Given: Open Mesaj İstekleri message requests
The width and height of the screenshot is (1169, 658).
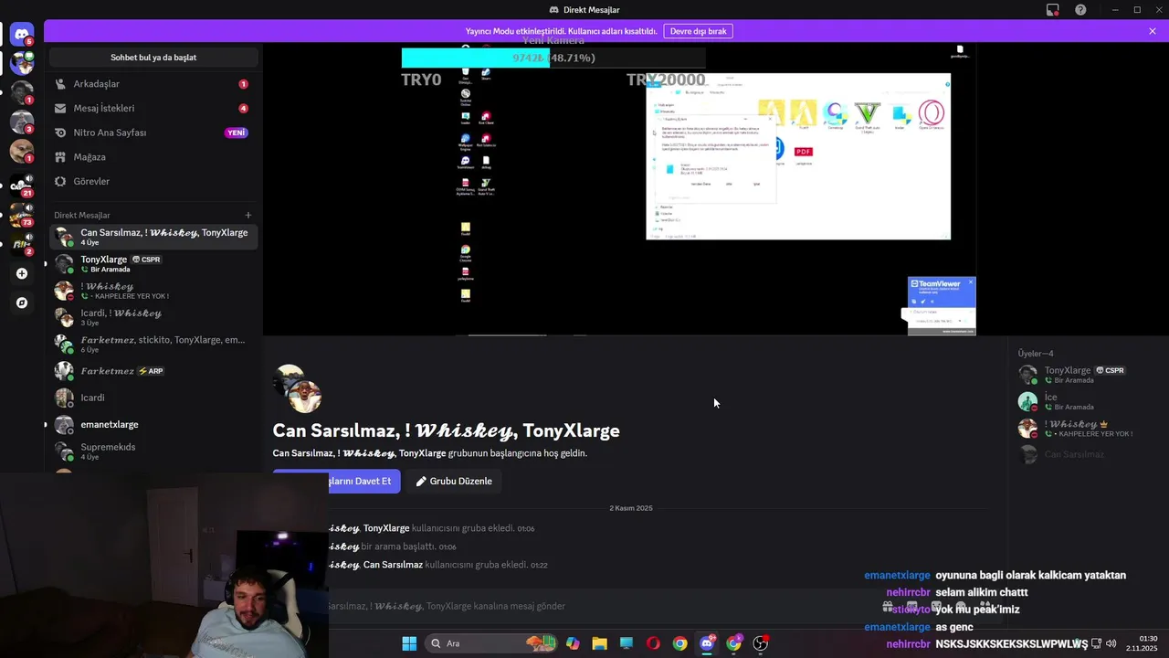Looking at the screenshot, I should [153, 108].
